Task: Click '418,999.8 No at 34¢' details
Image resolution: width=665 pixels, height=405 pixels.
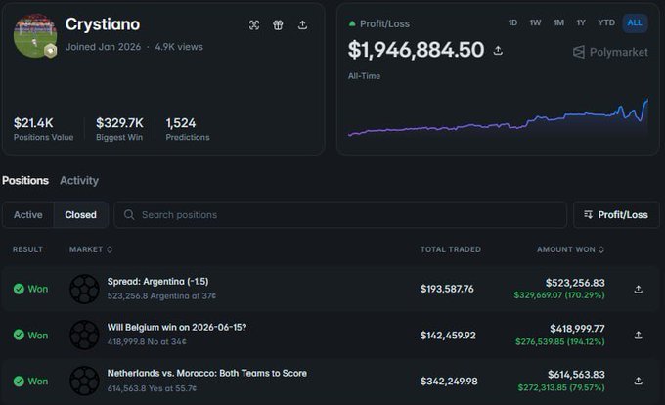Action: pos(147,341)
